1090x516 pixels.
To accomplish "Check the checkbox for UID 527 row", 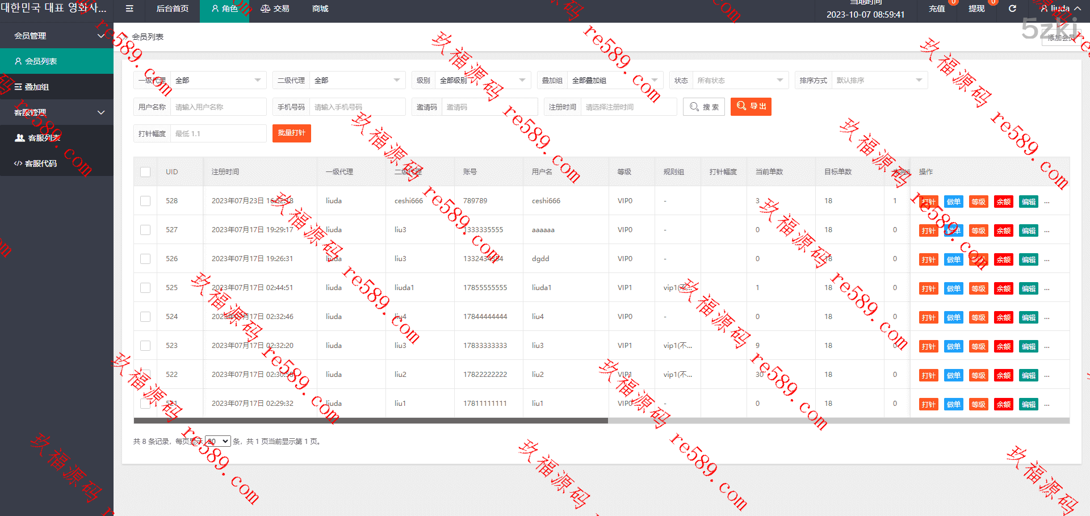I will point(145,230).
